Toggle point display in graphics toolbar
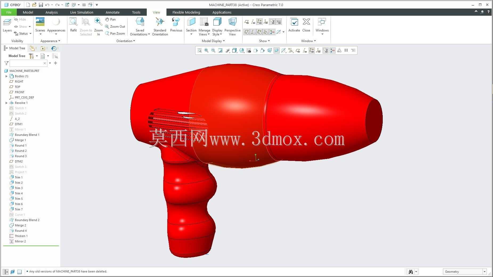Viewport: 493px width, 277px height. (312, 50)
